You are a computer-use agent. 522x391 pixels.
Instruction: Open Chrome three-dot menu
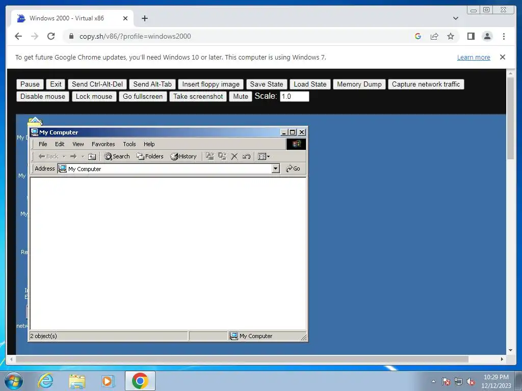pyautogui.click(x=504, y=36)
